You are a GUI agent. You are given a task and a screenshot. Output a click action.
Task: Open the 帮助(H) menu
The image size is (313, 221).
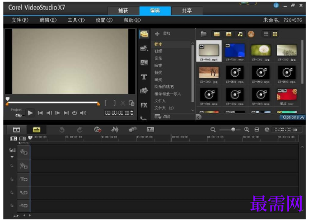point(132,20)
